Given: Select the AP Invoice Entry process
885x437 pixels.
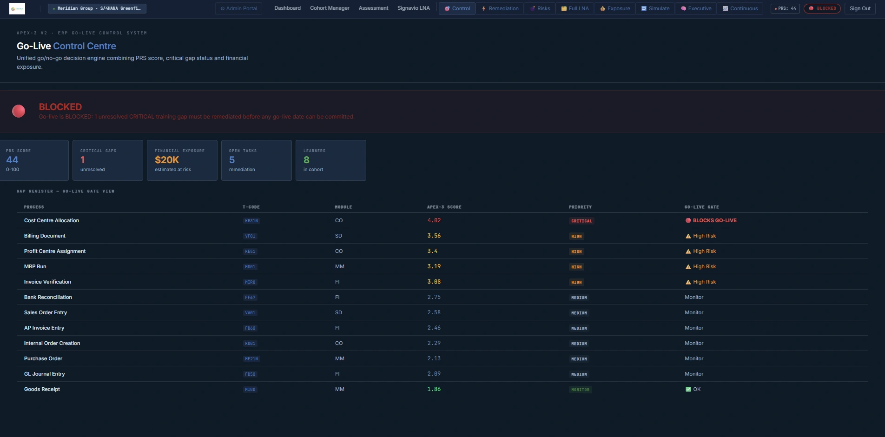Looking at the screenshot, I should (x=44, y=328).
